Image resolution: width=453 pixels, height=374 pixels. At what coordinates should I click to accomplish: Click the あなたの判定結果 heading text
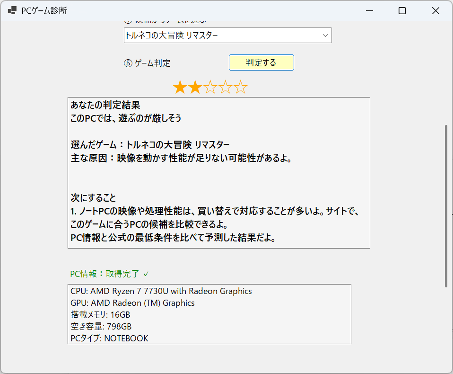[x=105, y=105]
